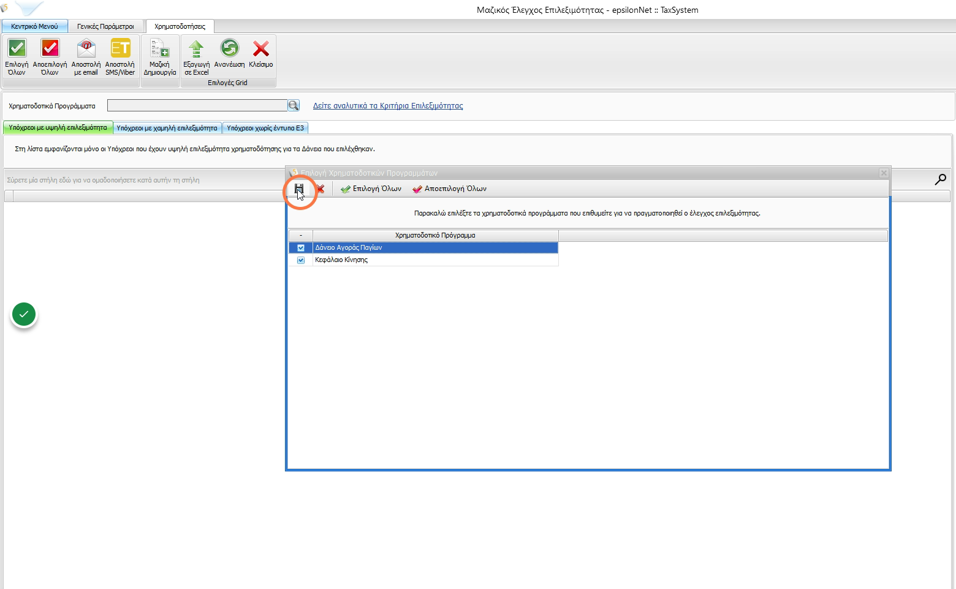Screen dimensions: 956x589
Task: Open Δείτε αναλυτικά τα Κριτήρια Επιλεξιμότητας link
Action: [388, 106]
